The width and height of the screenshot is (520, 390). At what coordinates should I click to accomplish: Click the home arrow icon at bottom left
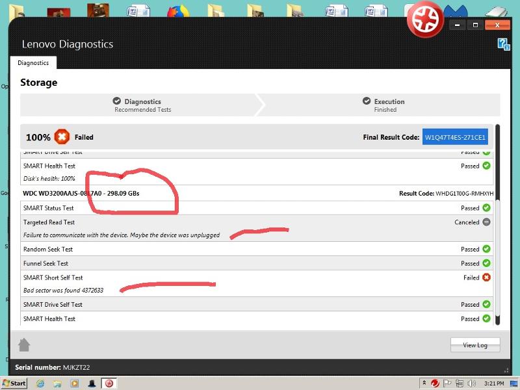pos(24,345)
